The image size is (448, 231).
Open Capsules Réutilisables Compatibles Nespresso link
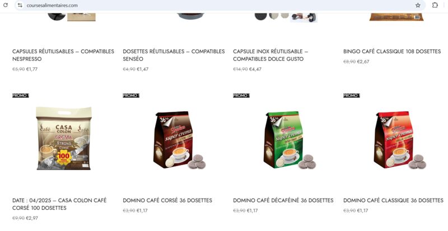[x=63, y=55]
